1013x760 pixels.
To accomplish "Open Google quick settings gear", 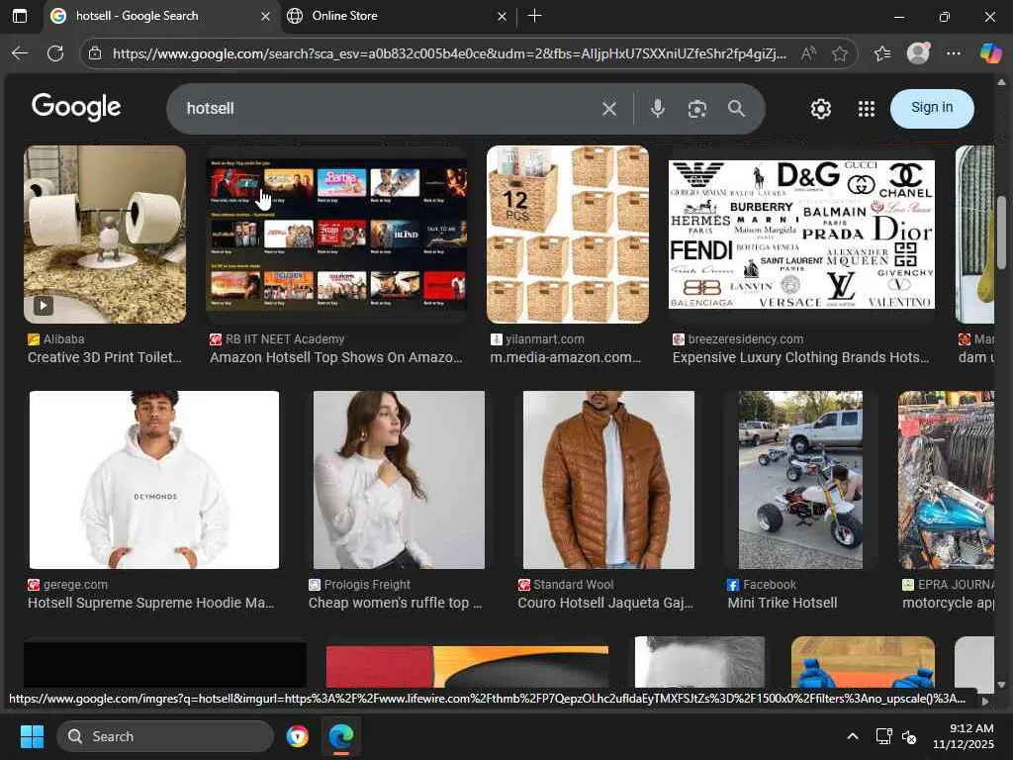I will (x=820, y=109).
